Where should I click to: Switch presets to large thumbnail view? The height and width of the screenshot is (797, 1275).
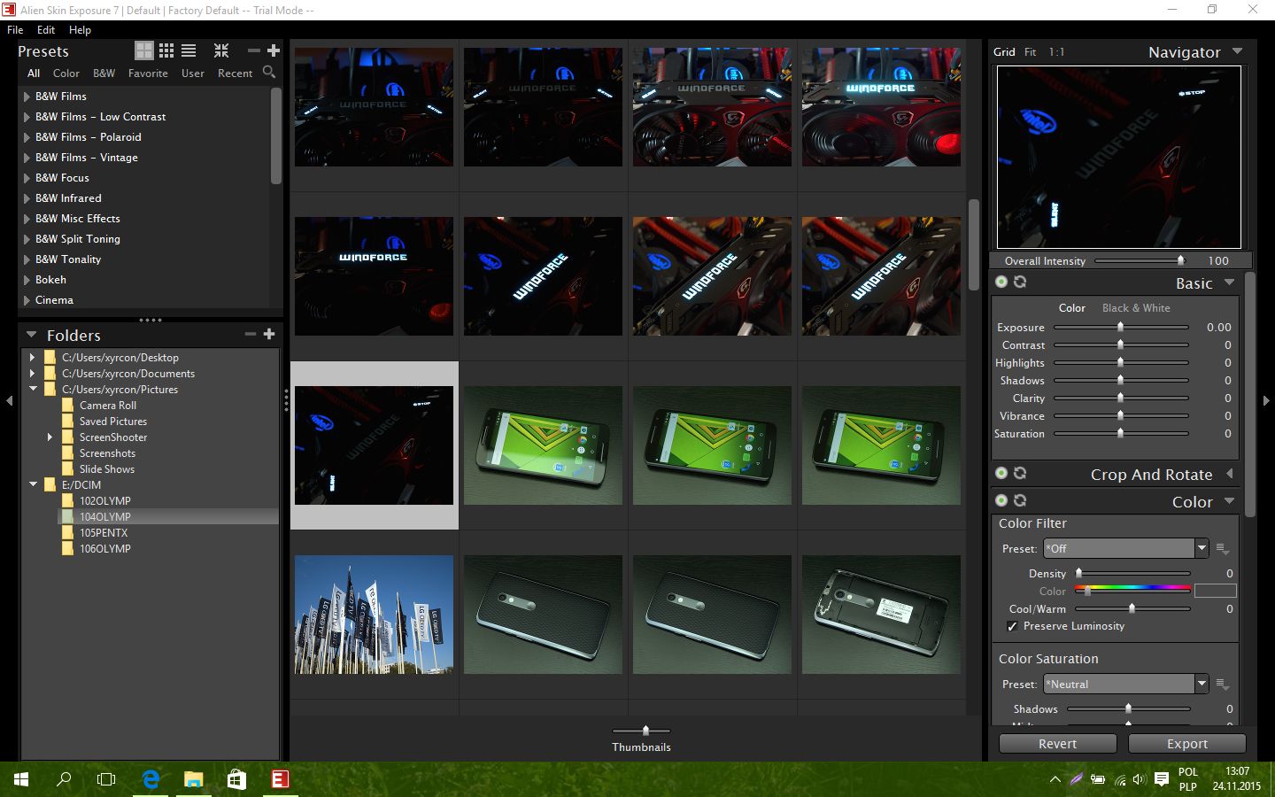coord(143,50)
